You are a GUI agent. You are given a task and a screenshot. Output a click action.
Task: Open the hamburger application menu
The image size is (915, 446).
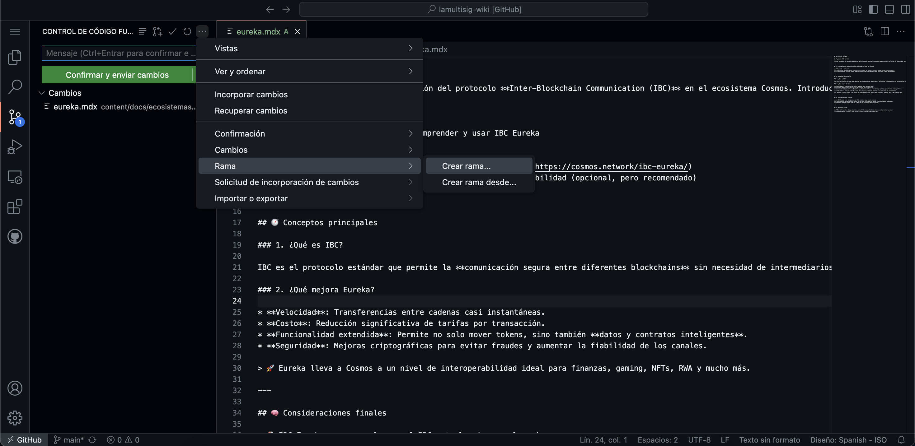(15, 32)
